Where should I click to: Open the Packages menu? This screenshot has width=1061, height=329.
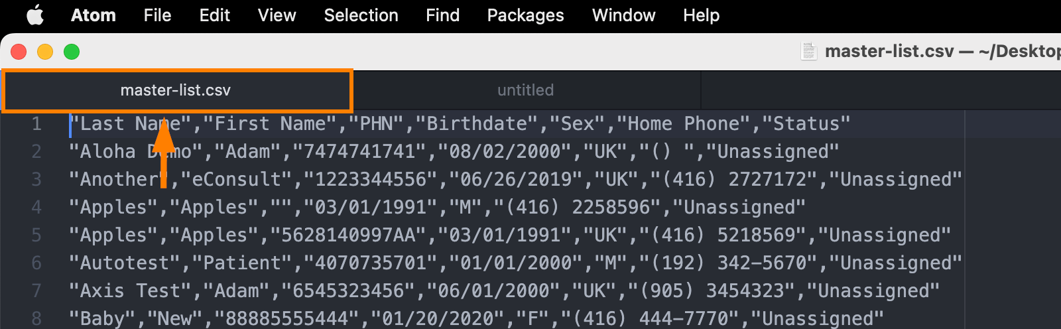click(x=525, y=15)
